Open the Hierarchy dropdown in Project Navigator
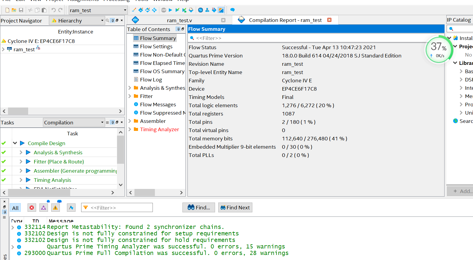Image resolution: width=473 pixels, height=260 pixels. point(77,20)
